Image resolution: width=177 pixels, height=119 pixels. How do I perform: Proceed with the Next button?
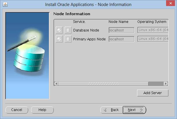134,110
